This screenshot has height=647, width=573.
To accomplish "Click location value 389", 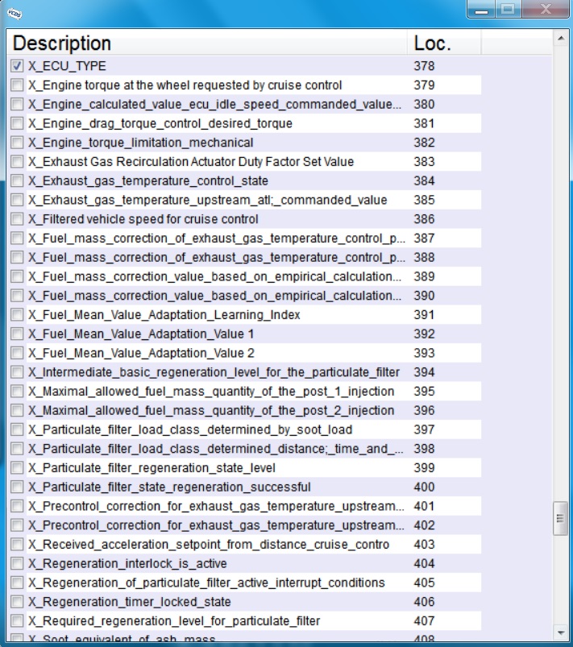I will pyautogui.click(x=424, y=276).
